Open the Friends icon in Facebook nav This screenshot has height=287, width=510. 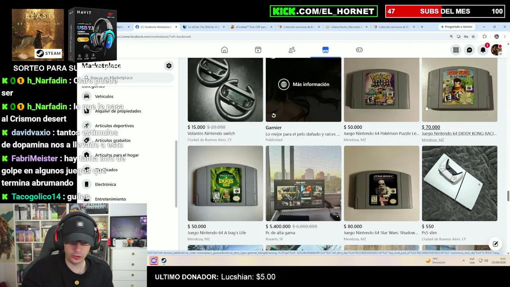292,50
